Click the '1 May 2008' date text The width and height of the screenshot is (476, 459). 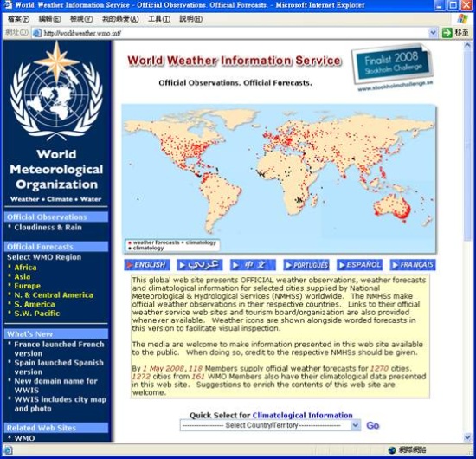(x=164, y=368)
